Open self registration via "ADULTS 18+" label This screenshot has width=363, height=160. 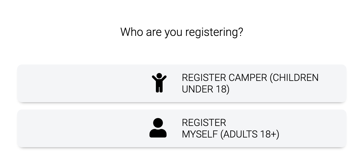click(250, 134)
